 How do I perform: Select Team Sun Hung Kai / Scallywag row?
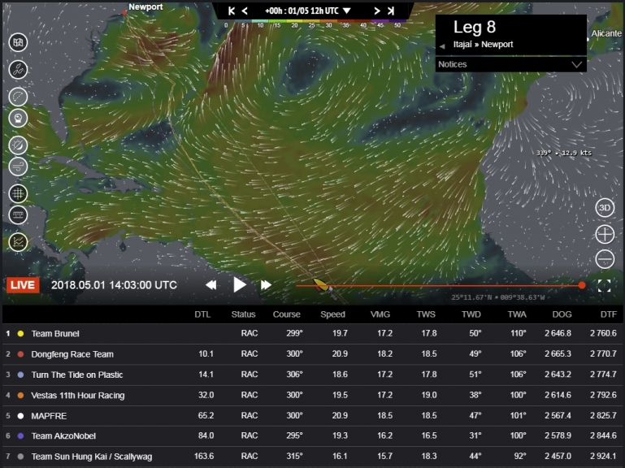(312, 457)
